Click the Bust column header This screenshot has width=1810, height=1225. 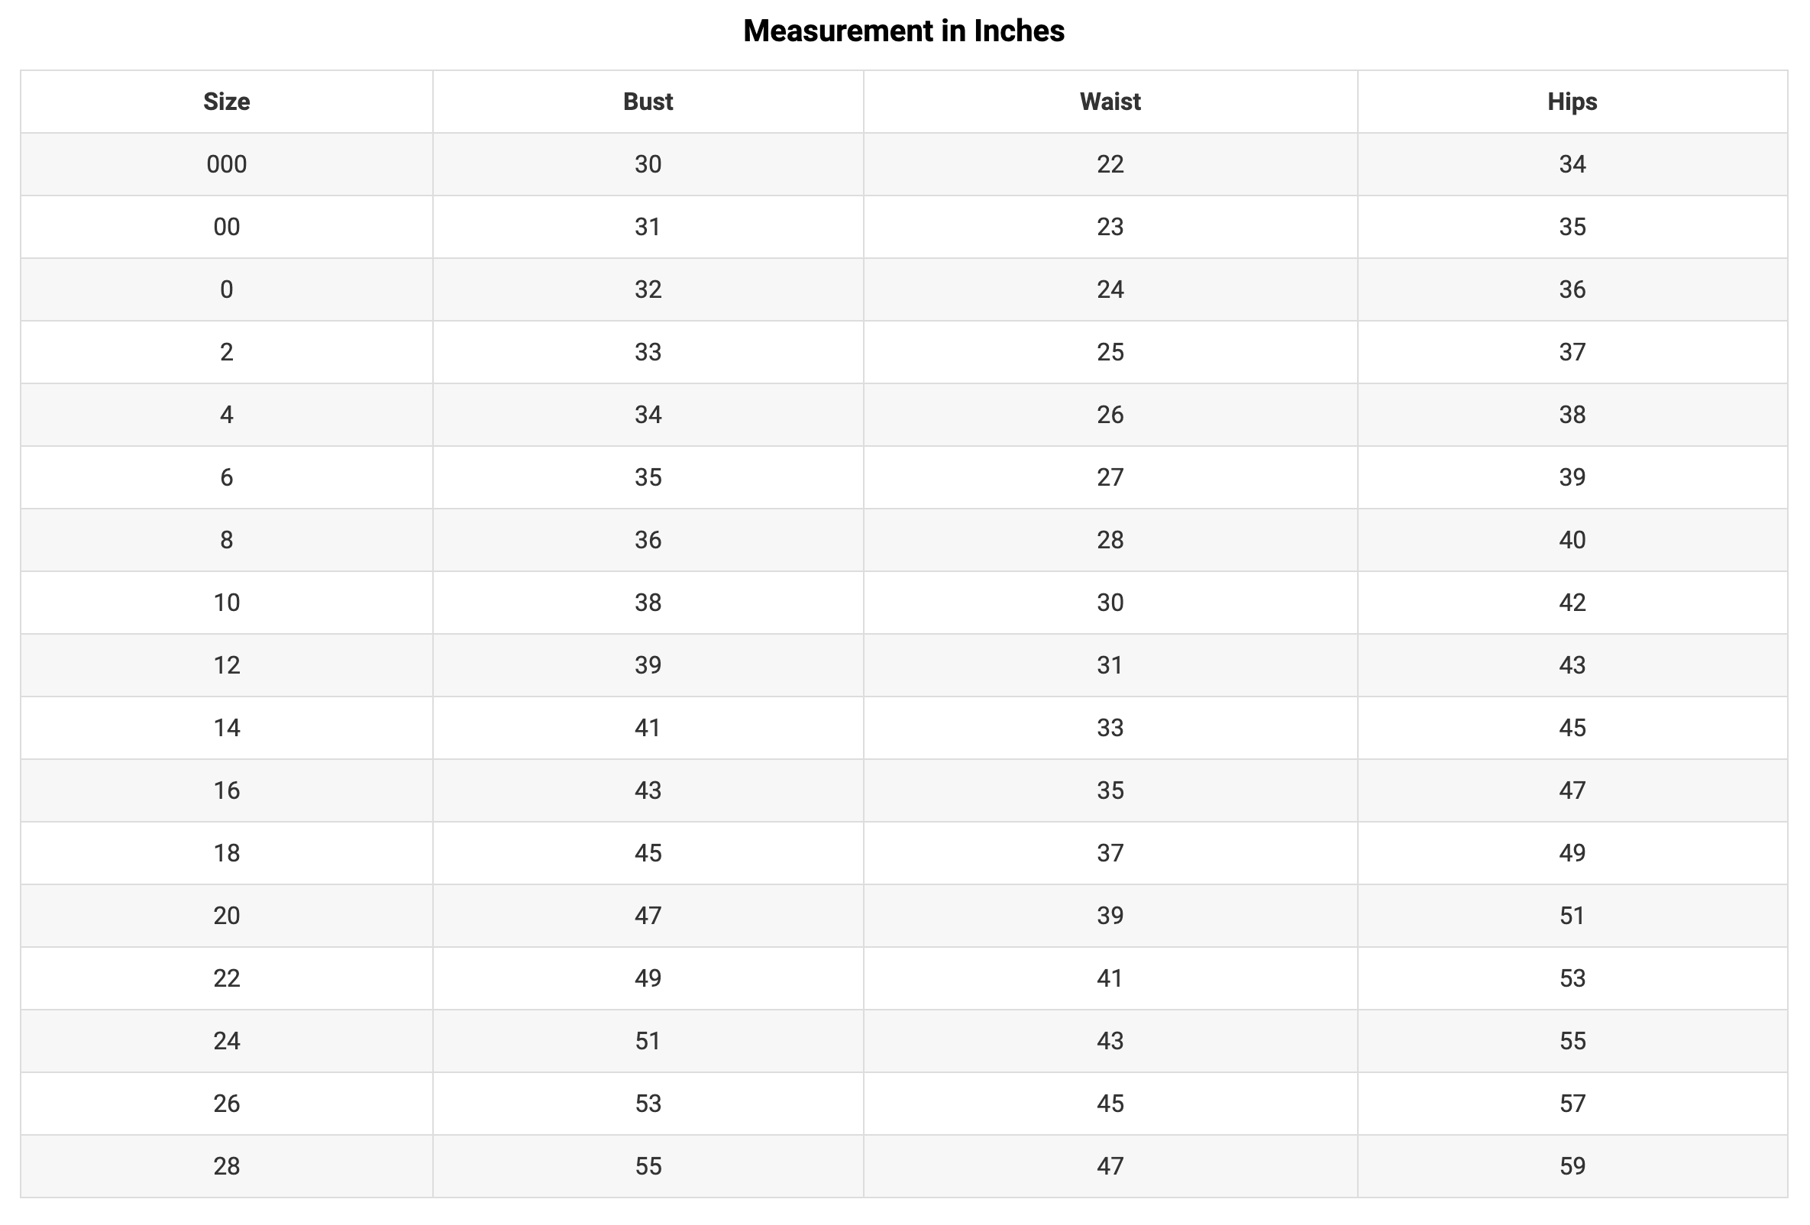click(648, 102)
